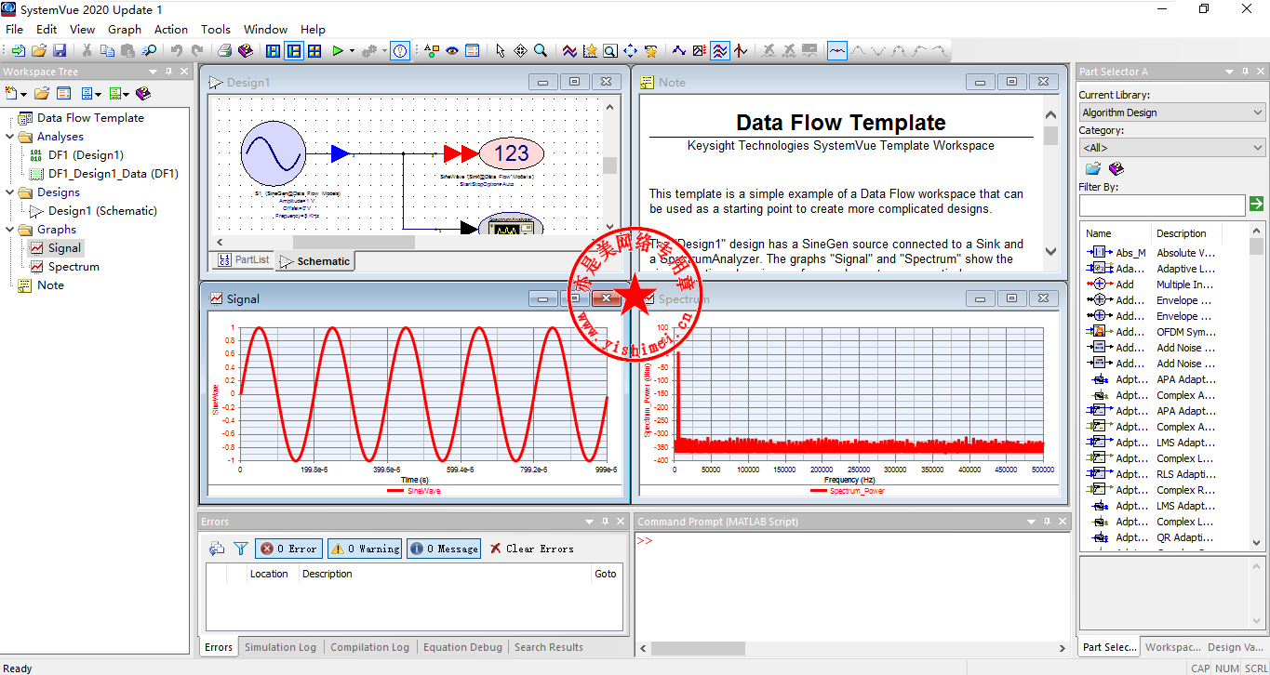Viewport: 1270px width, 675px height.
Task: Click the zoom rectangle graph icon
Action: [x=609, y=51]
